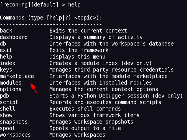The image size is (187, 140).
Task: Click description "Executes shell commands"
Action: click(85, 109)
